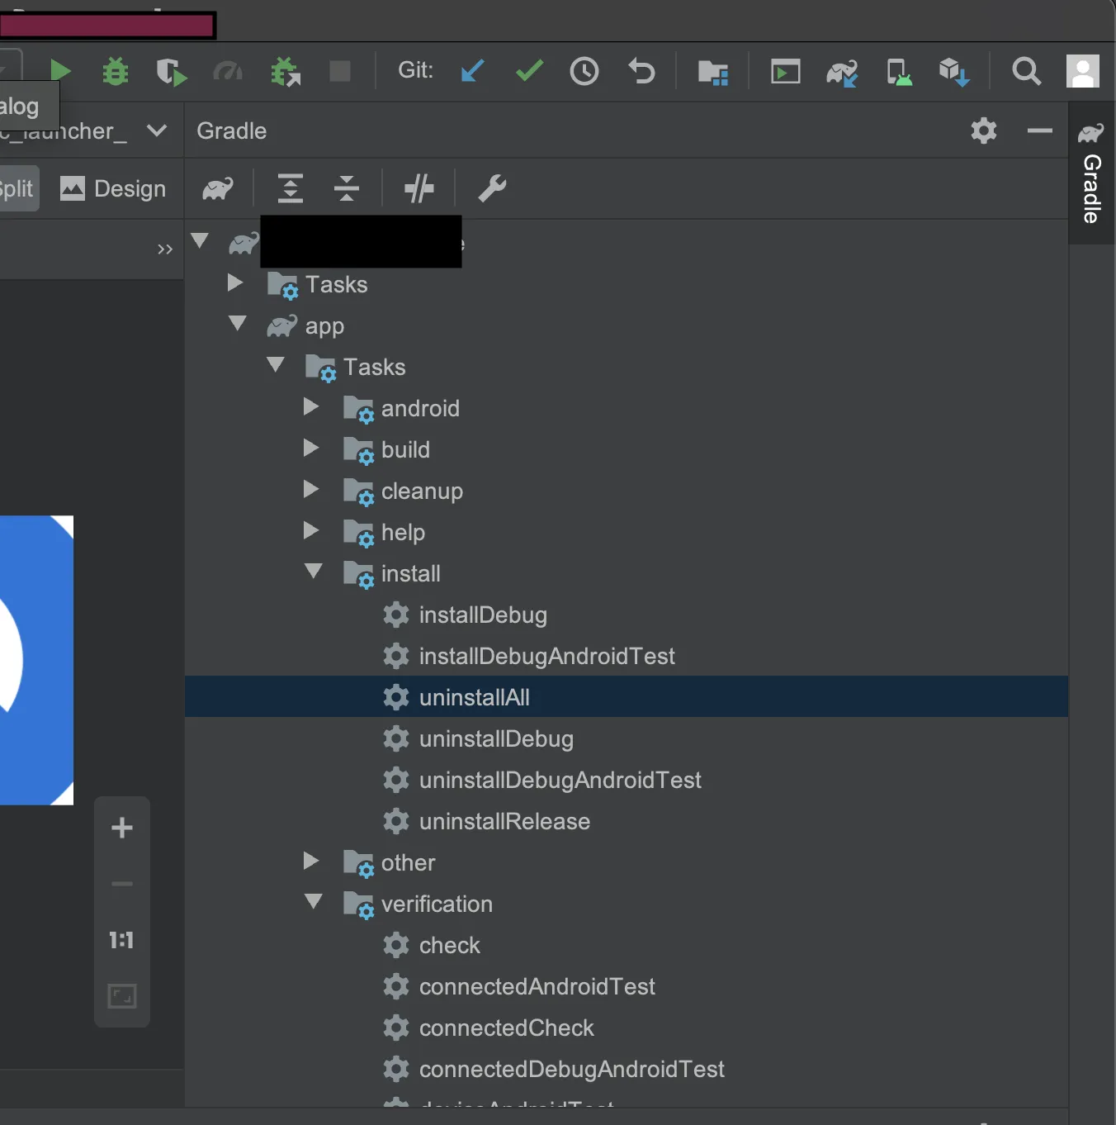The image size is (1116, 1125).
Task: Collapse the verification tasks folder
Action: (313, 902)
